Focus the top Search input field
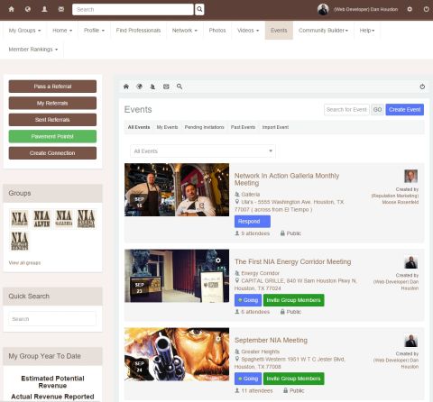The width and height of the screenshot is (433, 402). [x=133, y=10]
